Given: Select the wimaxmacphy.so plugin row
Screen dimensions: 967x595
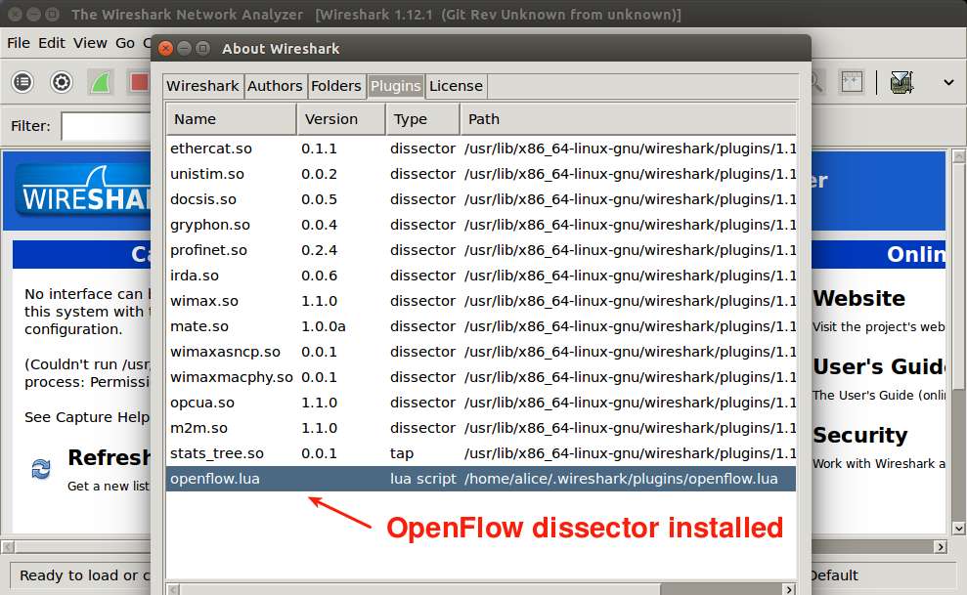Looking at the screenshot, I should click(481, 377).
